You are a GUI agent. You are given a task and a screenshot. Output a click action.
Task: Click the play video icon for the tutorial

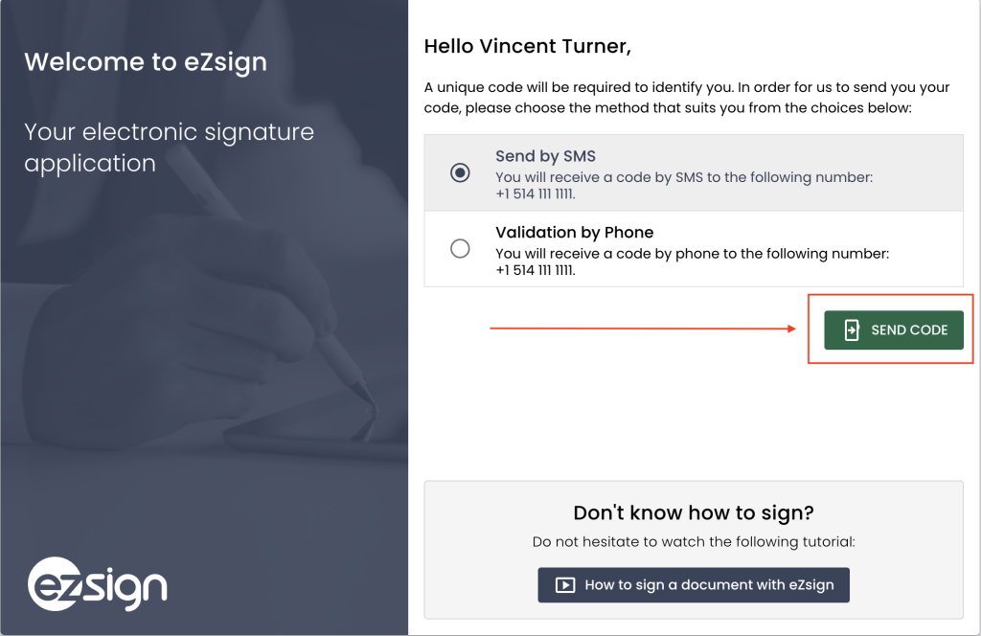click(565, 584)
